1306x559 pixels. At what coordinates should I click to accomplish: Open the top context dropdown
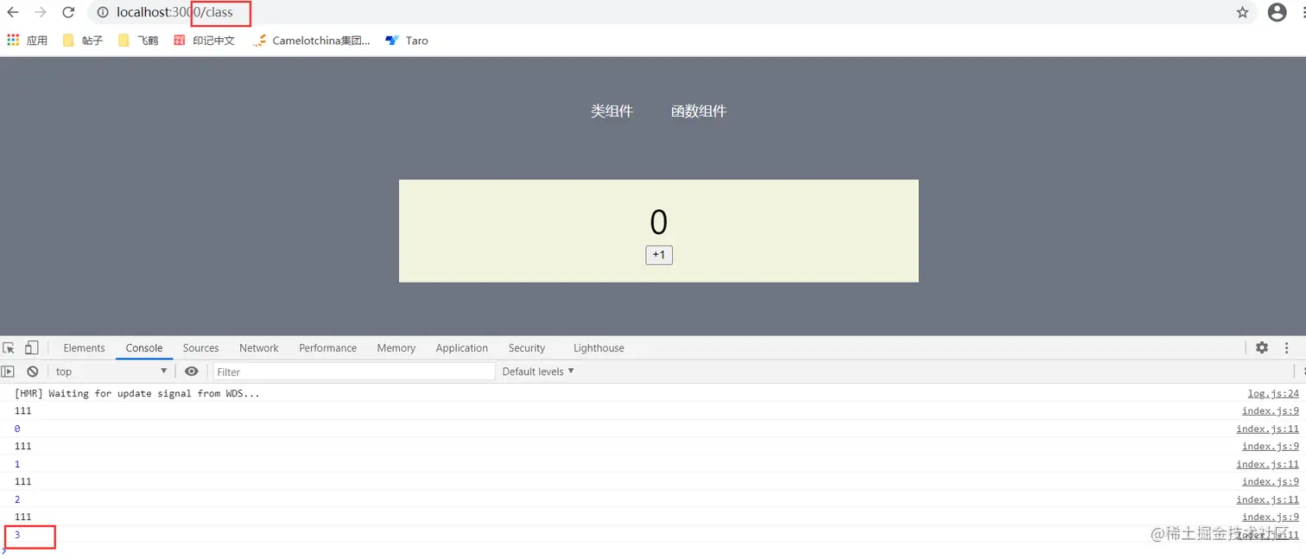click(x=110, y=372)
